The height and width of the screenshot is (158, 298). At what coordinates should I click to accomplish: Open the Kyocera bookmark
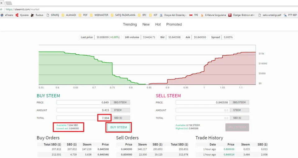(x=22, y=15)
